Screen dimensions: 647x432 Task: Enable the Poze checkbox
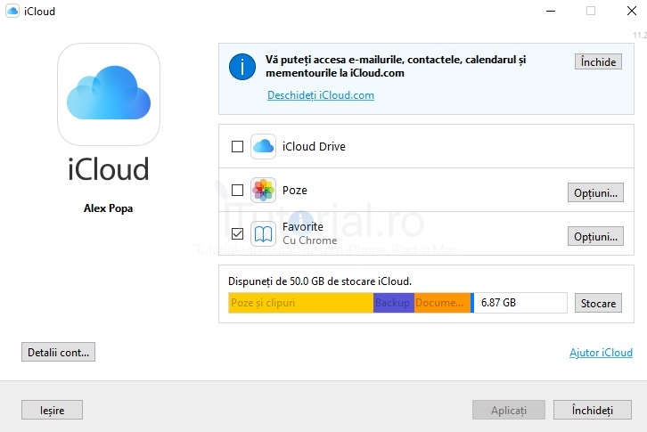(237, 191)
